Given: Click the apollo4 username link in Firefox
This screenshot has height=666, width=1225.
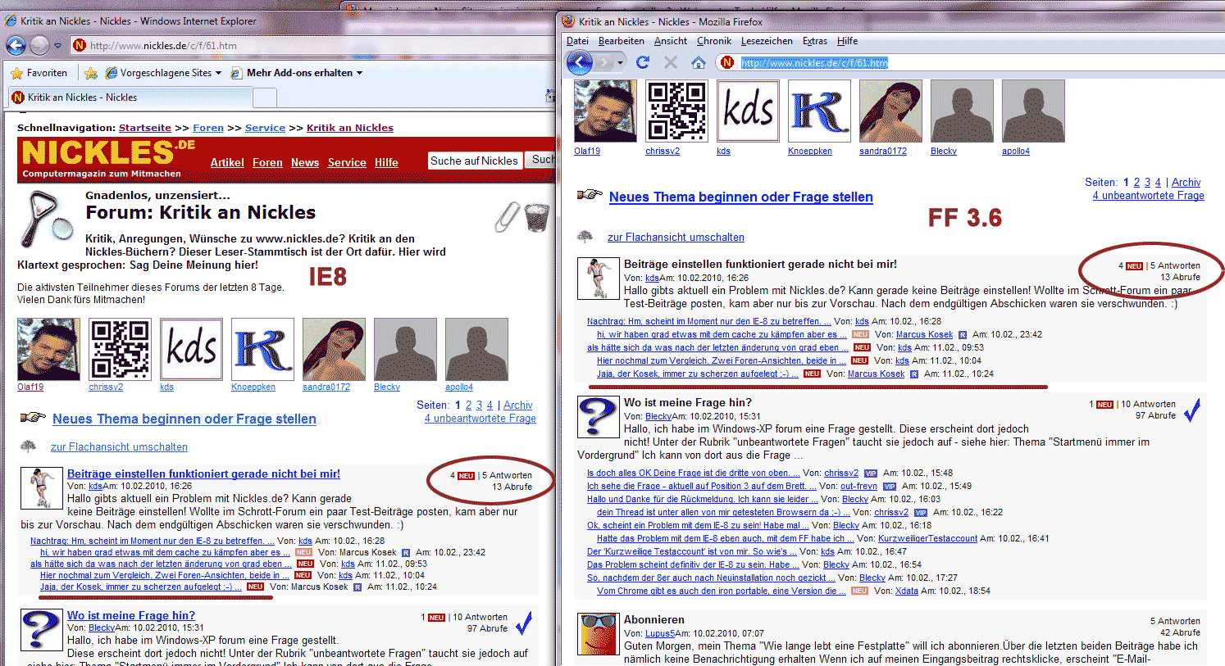Looking at the screenshot, I should tap(1015, 151).
